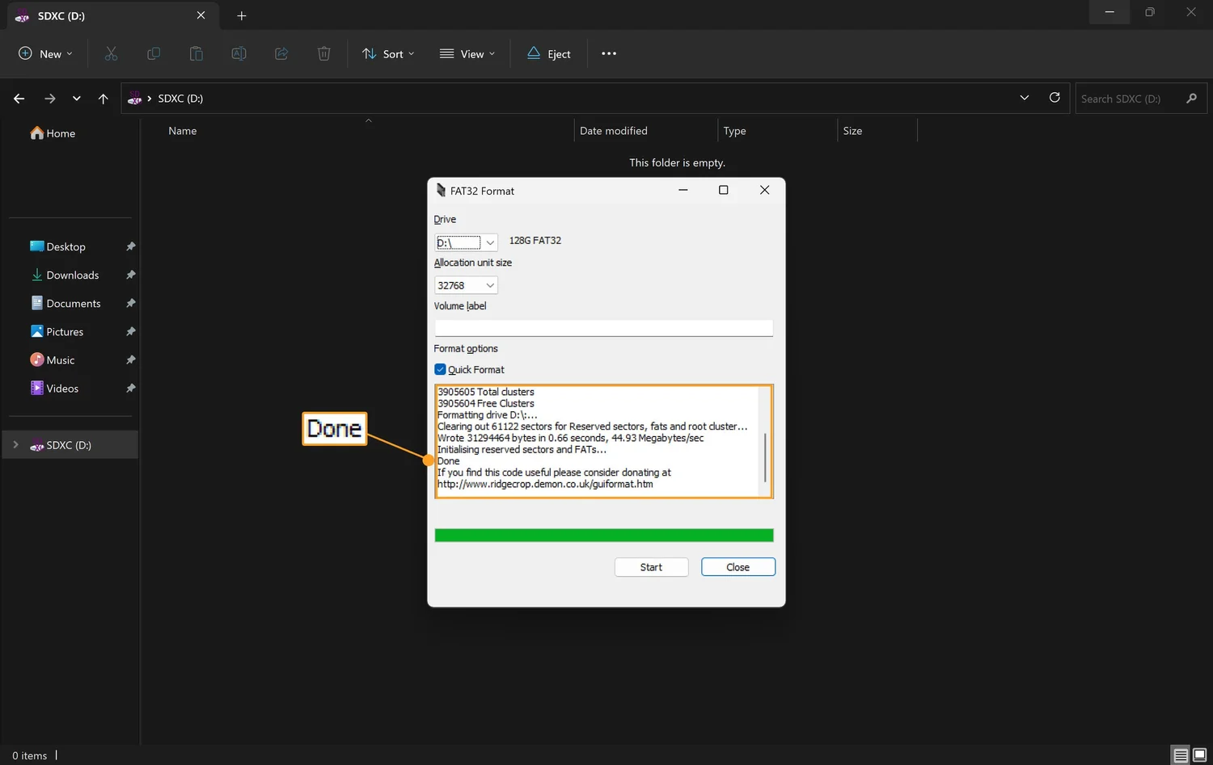1213x765 pixels.
Task: Select the Cut icon in the toolbar
Action: 111,53
